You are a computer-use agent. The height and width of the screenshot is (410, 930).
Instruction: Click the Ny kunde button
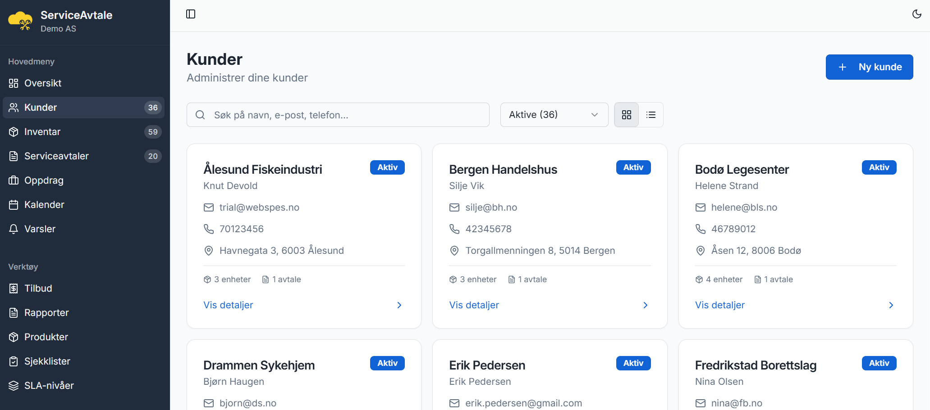(869, 67)
